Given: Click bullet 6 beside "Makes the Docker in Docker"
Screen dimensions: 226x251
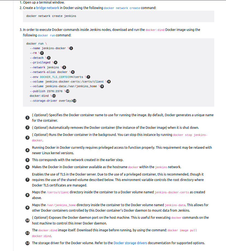Looking at the screenshot, I should pos(27,167).
